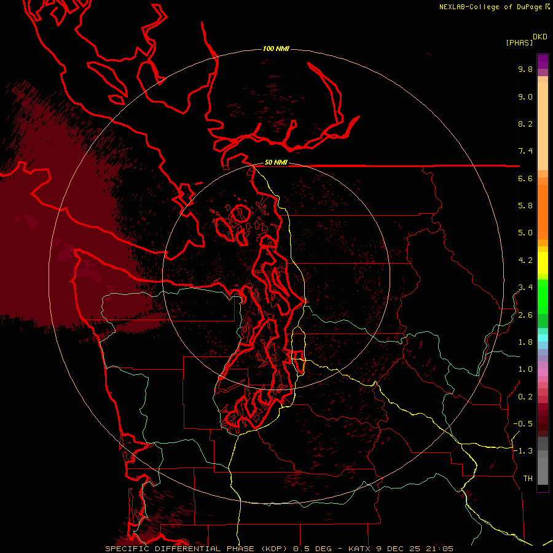This screenshot has width=553, height=553.
Task: Click the 5.0 scale value
Action: pos(525,233)
